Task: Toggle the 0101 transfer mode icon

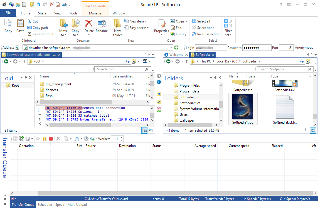Action: [x=145, y=61]
